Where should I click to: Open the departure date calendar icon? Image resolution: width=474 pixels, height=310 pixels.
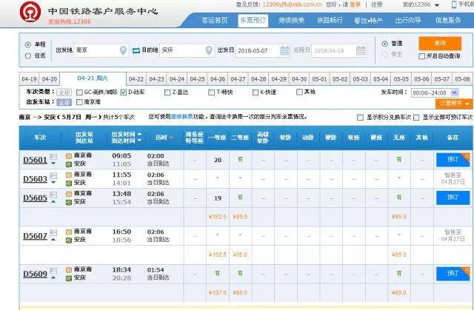tap(284, 50)
